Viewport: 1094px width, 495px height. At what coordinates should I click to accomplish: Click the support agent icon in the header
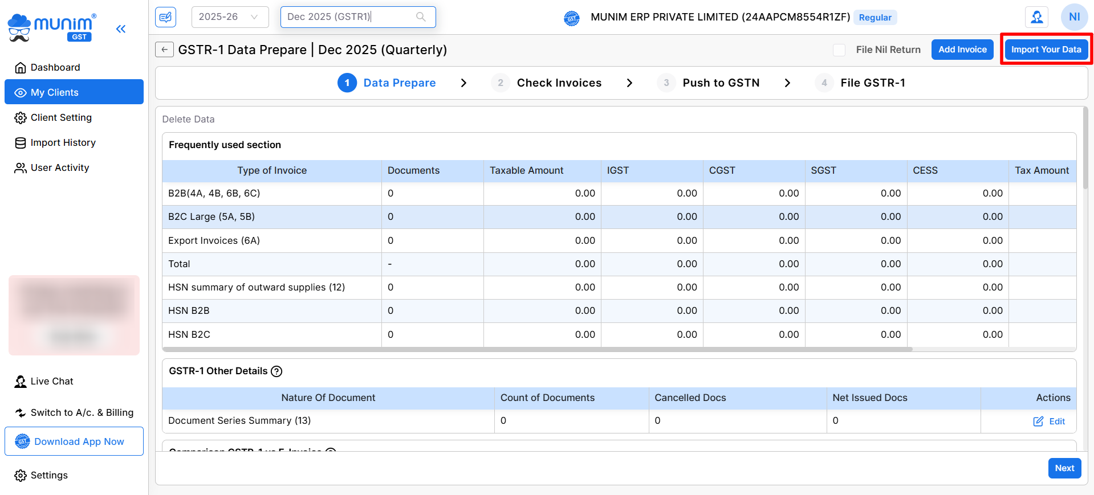coord(1036,17)
